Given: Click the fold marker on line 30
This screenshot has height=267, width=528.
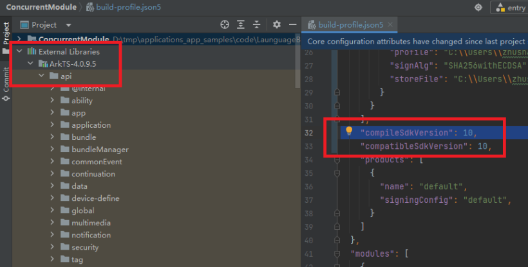Looking at the screenshot, I should [x=337, y=105].
